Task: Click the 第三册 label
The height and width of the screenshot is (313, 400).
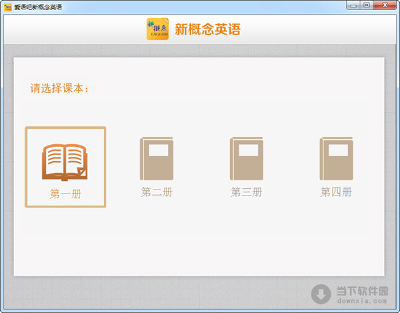Action: coord(247,192)
